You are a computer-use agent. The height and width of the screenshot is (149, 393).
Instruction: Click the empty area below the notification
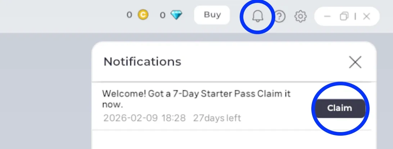[x=234, y=140]
